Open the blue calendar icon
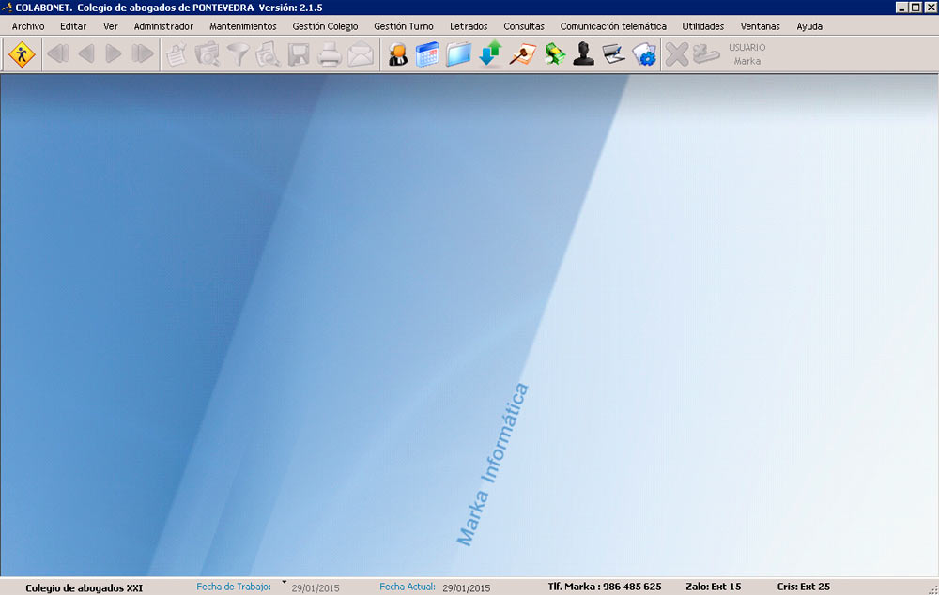939x595 pixels. (427, 55)
